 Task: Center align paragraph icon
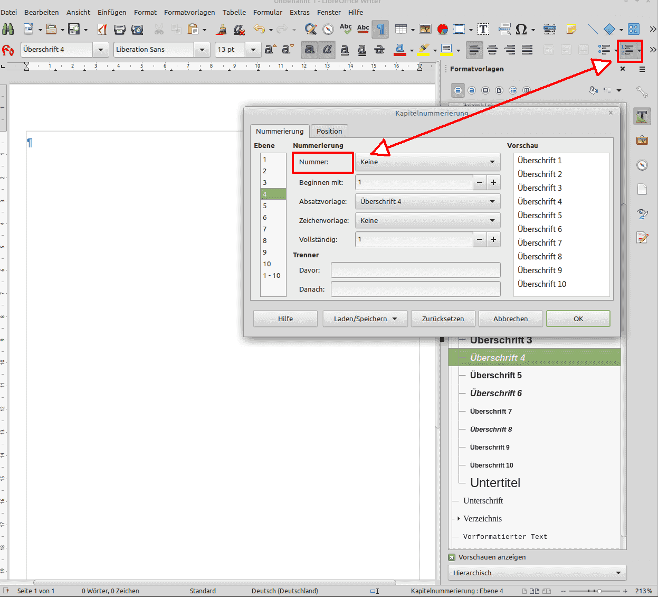coord(492,50)
